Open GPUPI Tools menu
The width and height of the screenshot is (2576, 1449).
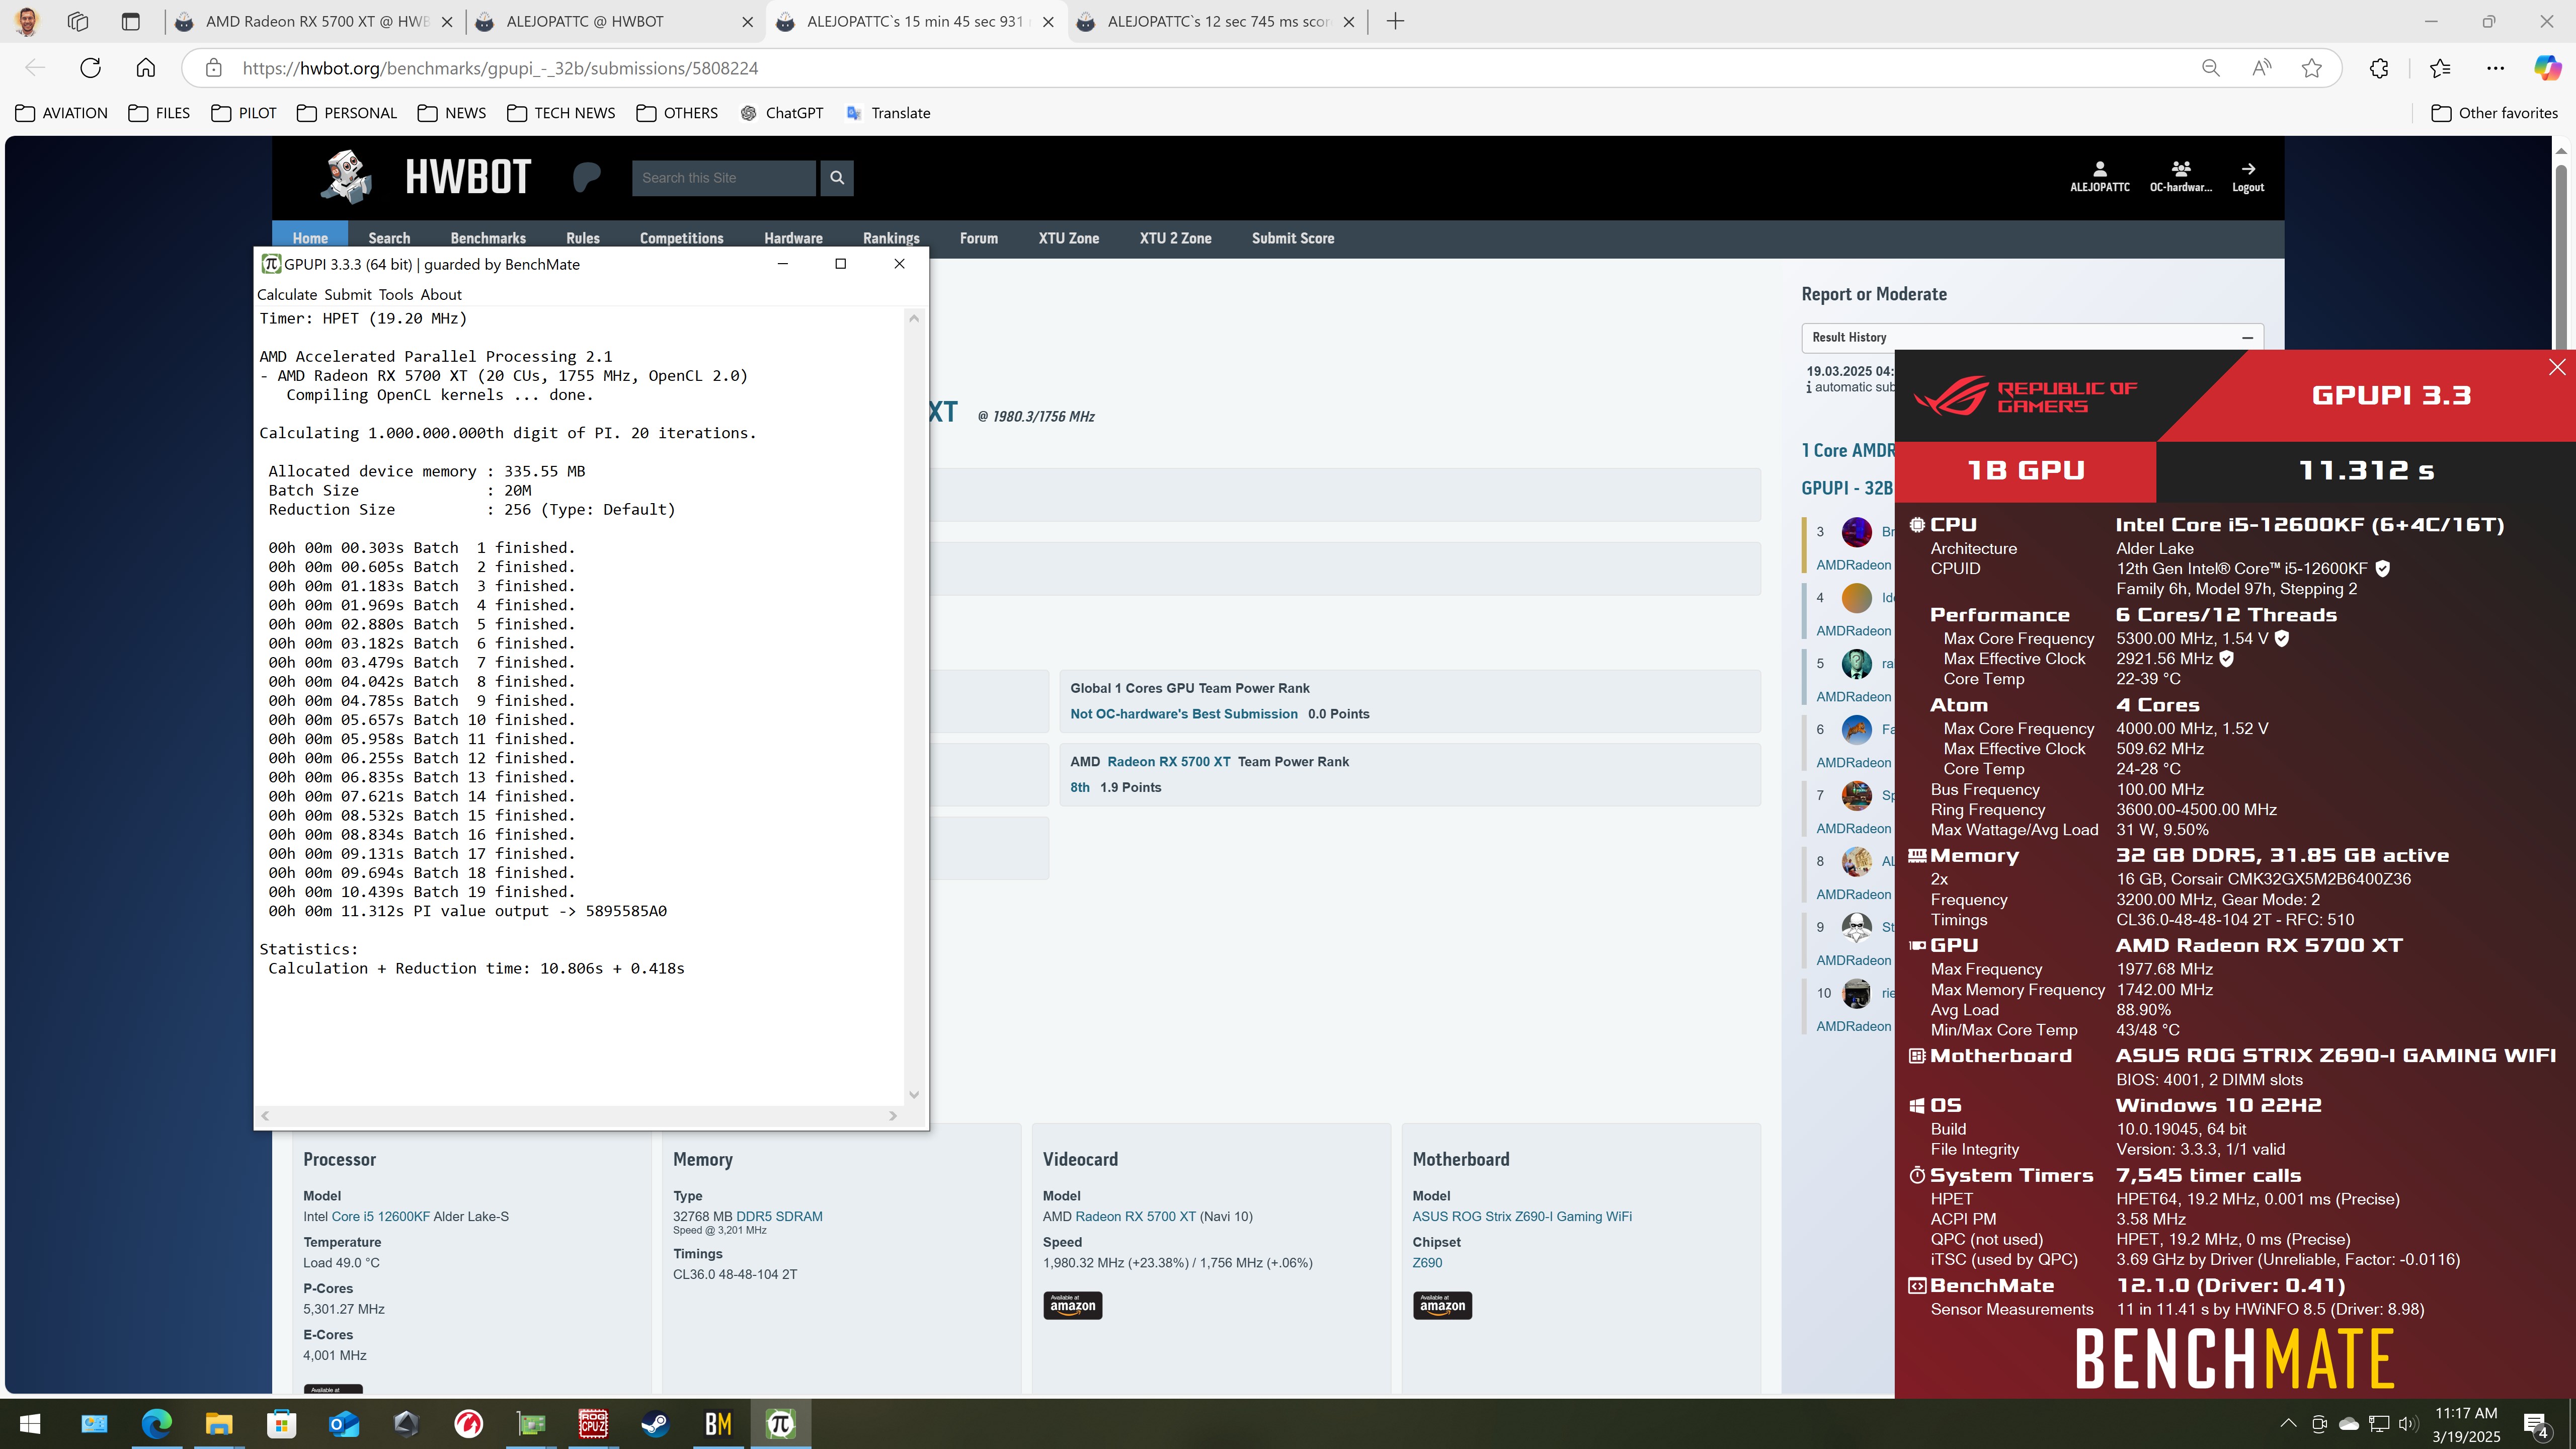click(x=396, y=294)
